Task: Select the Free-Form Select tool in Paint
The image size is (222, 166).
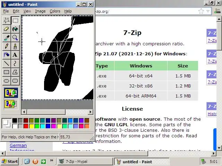Action: click(x=7, y=20)
